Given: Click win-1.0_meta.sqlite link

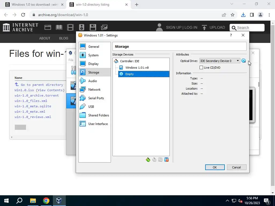Looking at the screenshot, I should pos(33,106).
